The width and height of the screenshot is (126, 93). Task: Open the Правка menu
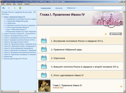tap(9, 4)
